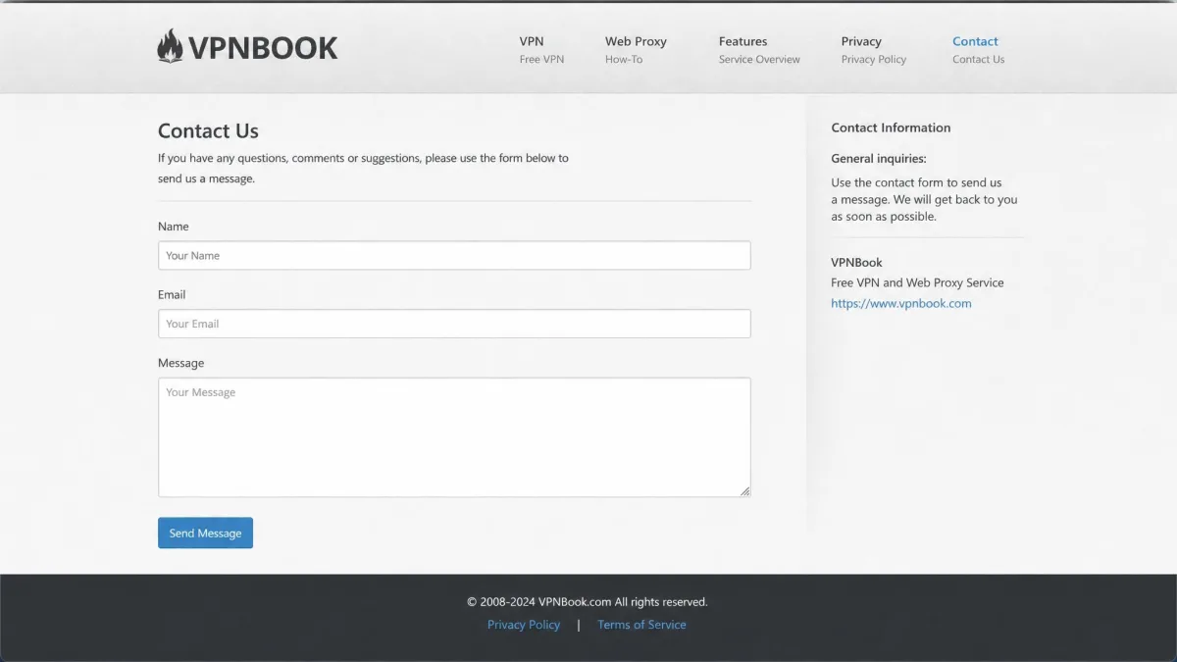Click the VPNBook flame logo icon
This screenshot has height=662, width=1177.
click(x=170, y=46)
